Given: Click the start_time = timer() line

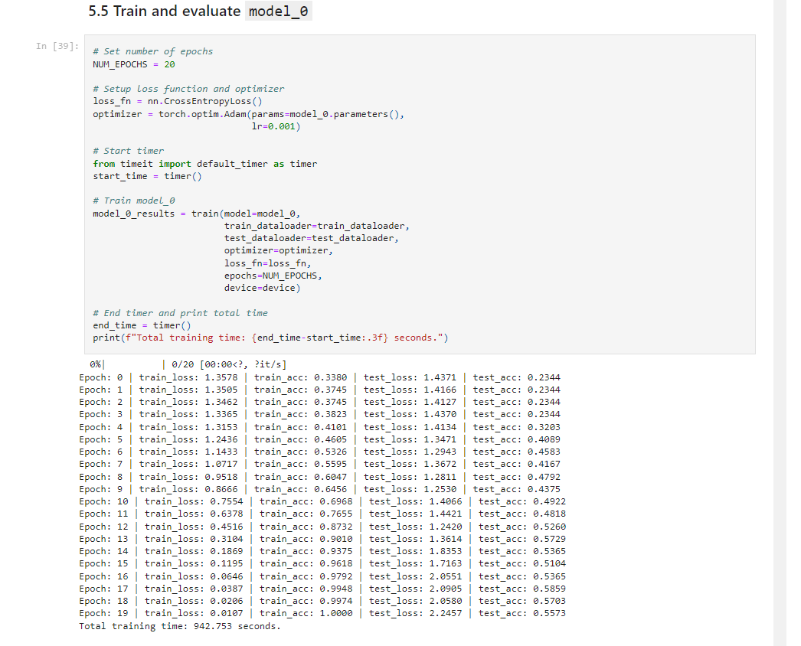Looking at the screenshot, I should [147, 176].
